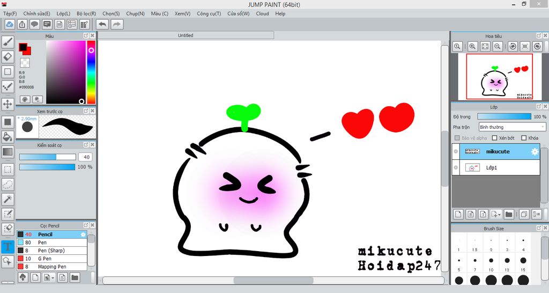Click the brush size slider in Kiểm soát cọ
Viewport: 549px width, 293px height.
point(48,157)
